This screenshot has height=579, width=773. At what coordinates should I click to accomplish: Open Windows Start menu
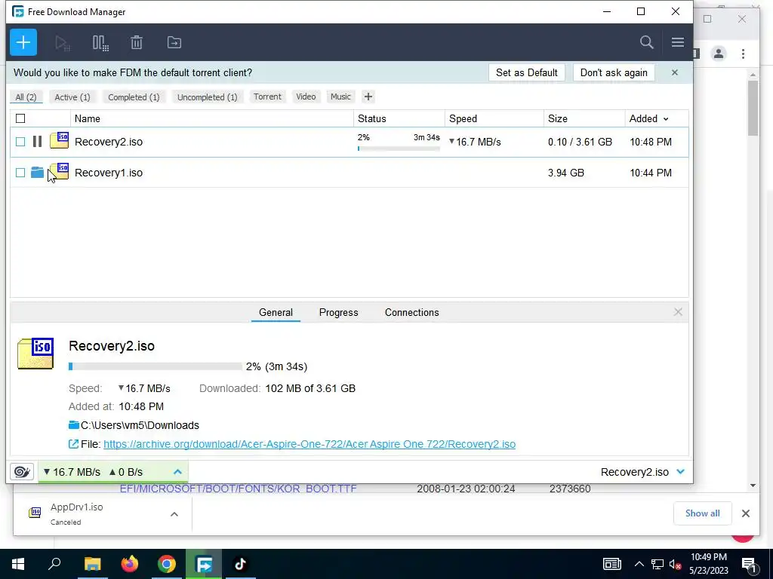pos(18,564)
